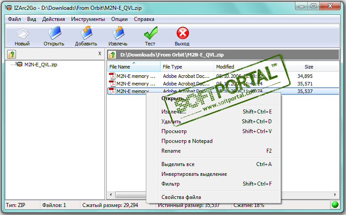Click the right arrow of horizontal scrollbar
This screenshot has height=215, width=346.
tap(335, 195)
